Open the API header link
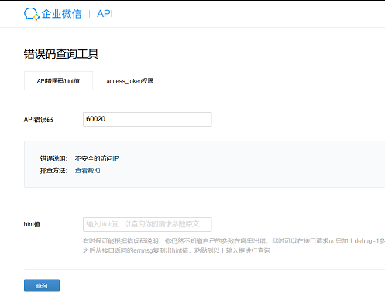Screen dimensions: 385x299 105,14
